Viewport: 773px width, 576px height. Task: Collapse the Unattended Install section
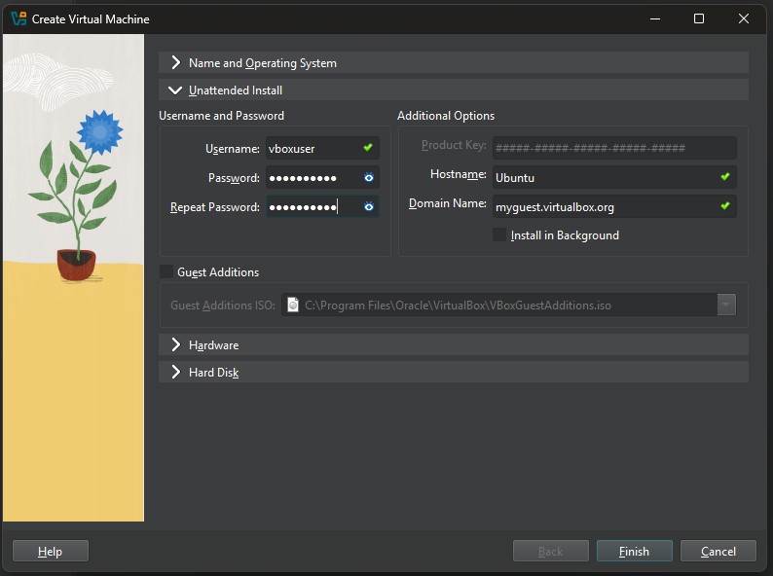[175, 90]
